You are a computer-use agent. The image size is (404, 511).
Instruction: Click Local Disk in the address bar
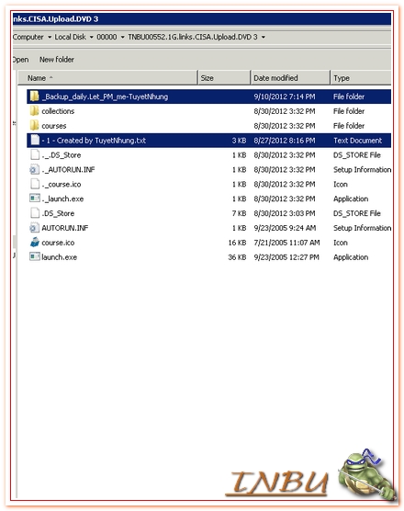[x=71, y=37]
